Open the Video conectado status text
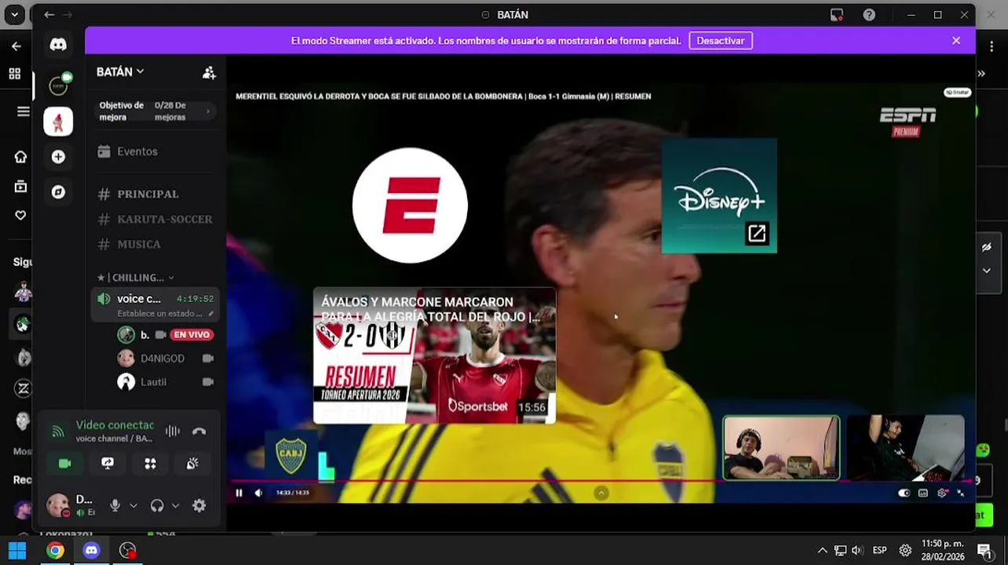Viewport: 1008px width, 565px height. [x=115, y=425]
